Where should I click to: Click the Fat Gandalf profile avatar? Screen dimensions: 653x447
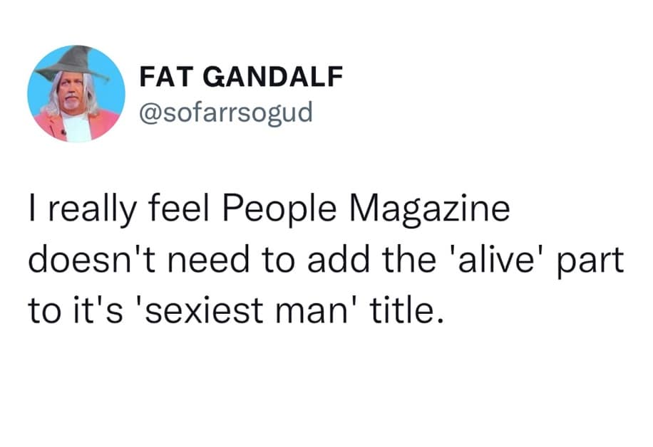tap(76, 93)
